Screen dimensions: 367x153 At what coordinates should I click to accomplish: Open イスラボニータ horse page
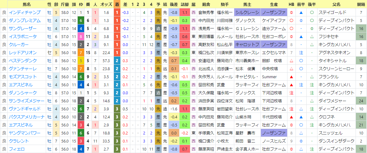[x=23, y=36]
